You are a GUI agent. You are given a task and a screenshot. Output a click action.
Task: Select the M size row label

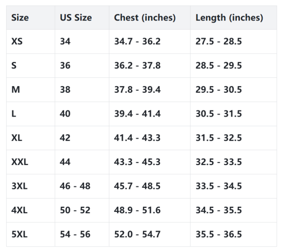coord(16,90)
